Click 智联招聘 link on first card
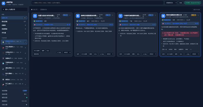203x107 pixels. click(36, 54)
